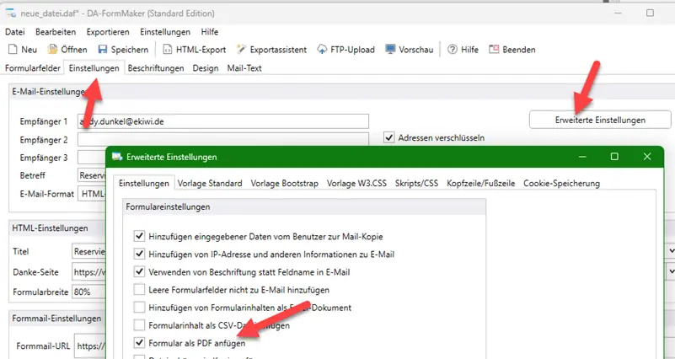The height and width of the screenshot is (359, 675).
Task: Disable Hinzufügen von IP-Adresse option
Action: (x=140, y=254)
